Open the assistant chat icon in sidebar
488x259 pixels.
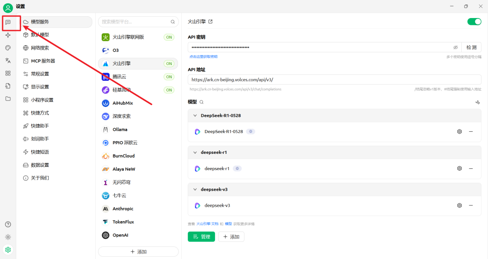(8, 23)
